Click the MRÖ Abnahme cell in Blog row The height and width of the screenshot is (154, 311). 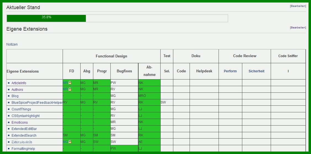click(x=149, y=96)
